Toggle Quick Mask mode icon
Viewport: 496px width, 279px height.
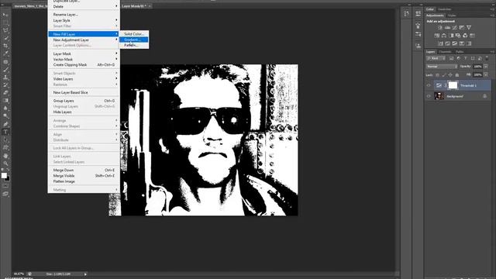pos(5,186)
